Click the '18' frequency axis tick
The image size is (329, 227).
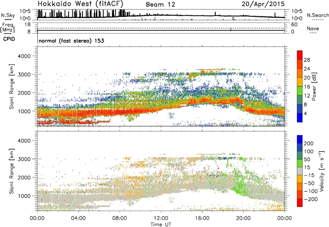click(x=28, y=25)
